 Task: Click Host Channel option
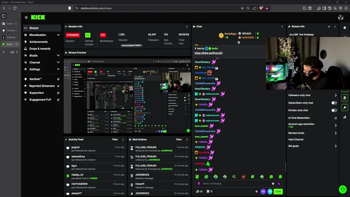click(296, 140)
